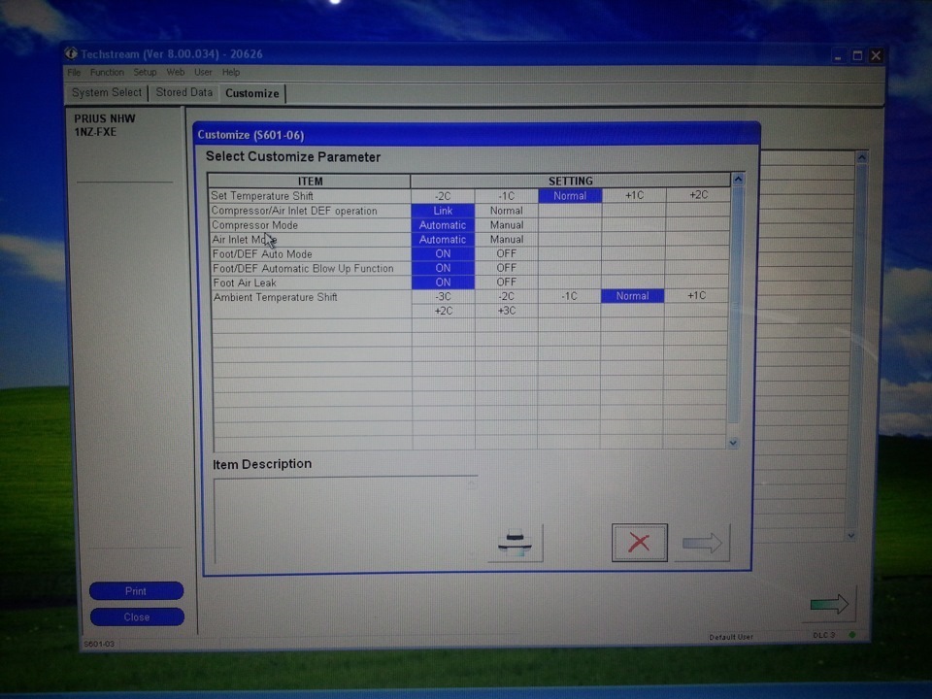Set Ambient Temperature Shift to +3C

pos(507,311)
